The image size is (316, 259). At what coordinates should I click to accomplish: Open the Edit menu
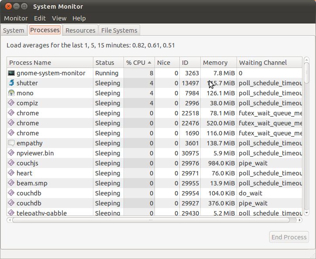click(x=40, y=18)
